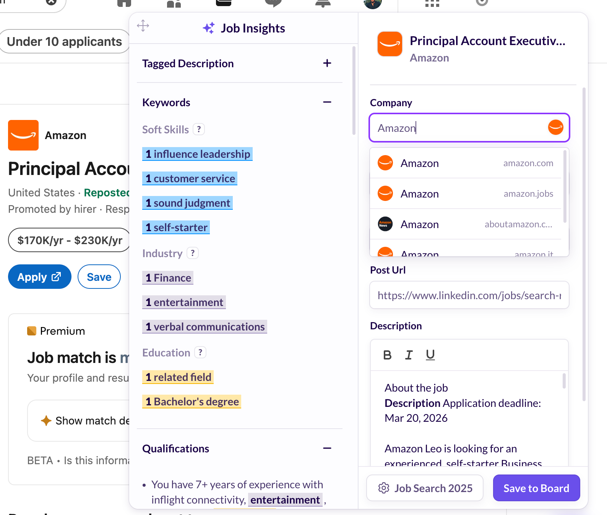Viewport: 607px width, 515px height.
Task: Click the Apply button
Action: (40, 277)
